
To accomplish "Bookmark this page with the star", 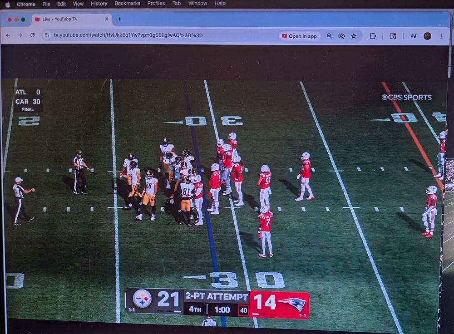I will click(354, 36).
